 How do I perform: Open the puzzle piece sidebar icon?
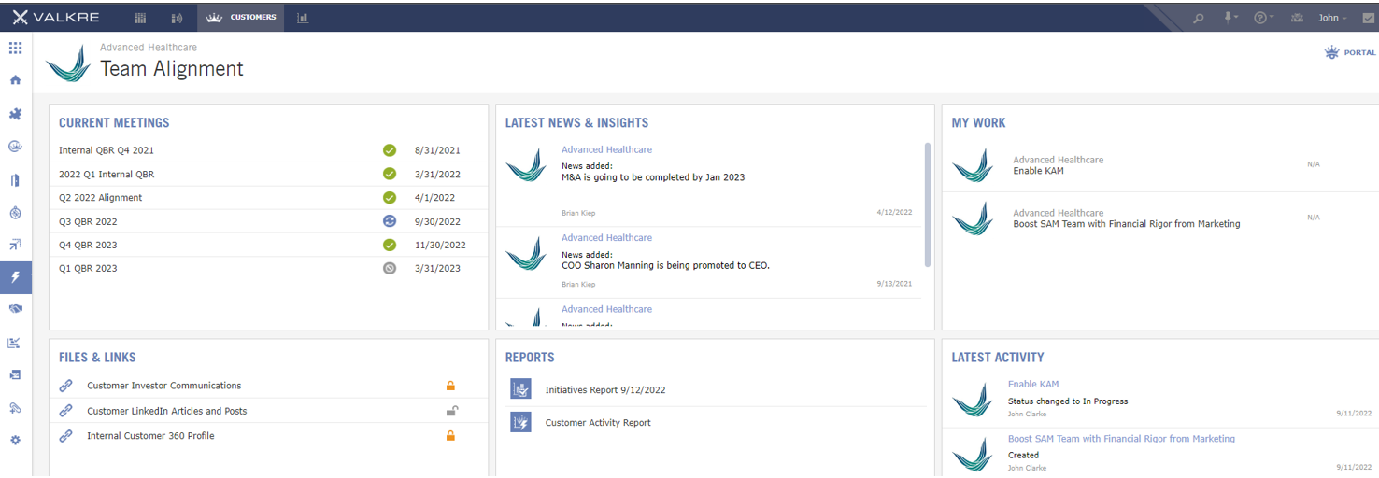(15, 114)
